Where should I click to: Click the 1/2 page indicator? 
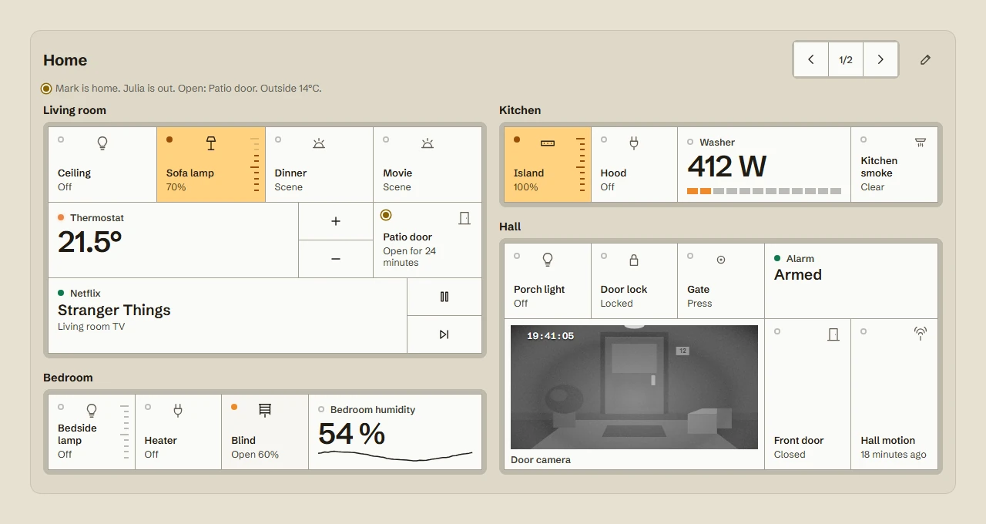point(846,59)
